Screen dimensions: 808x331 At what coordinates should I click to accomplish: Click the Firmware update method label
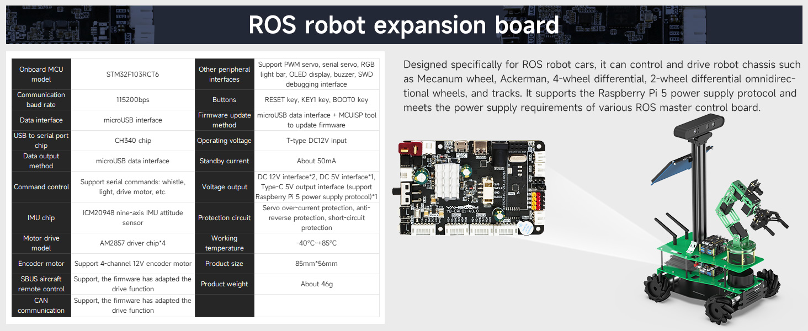click(x=224, y=120)
